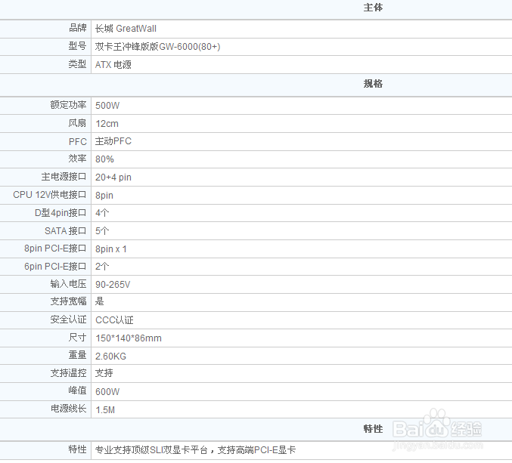Click the 20+4 pin value

pos(113,177)
